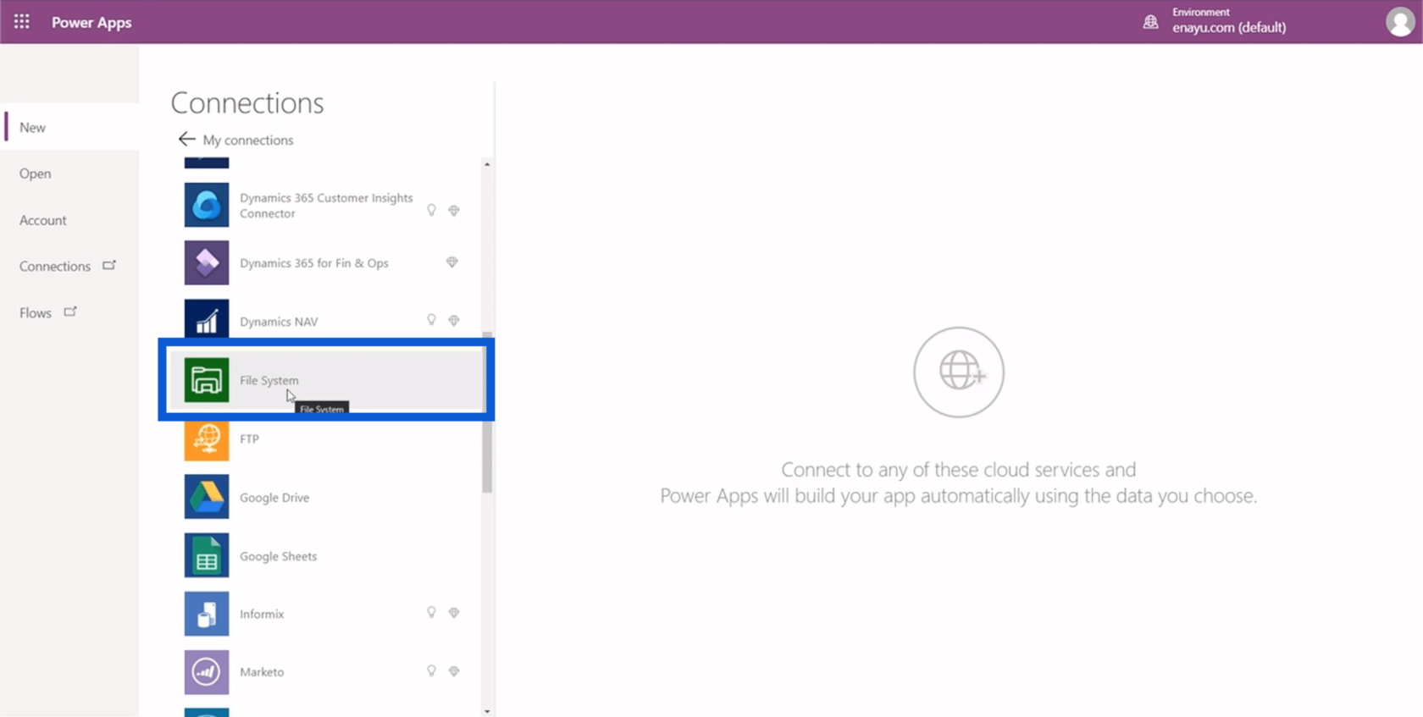Select the New menu item

(71, 127)
